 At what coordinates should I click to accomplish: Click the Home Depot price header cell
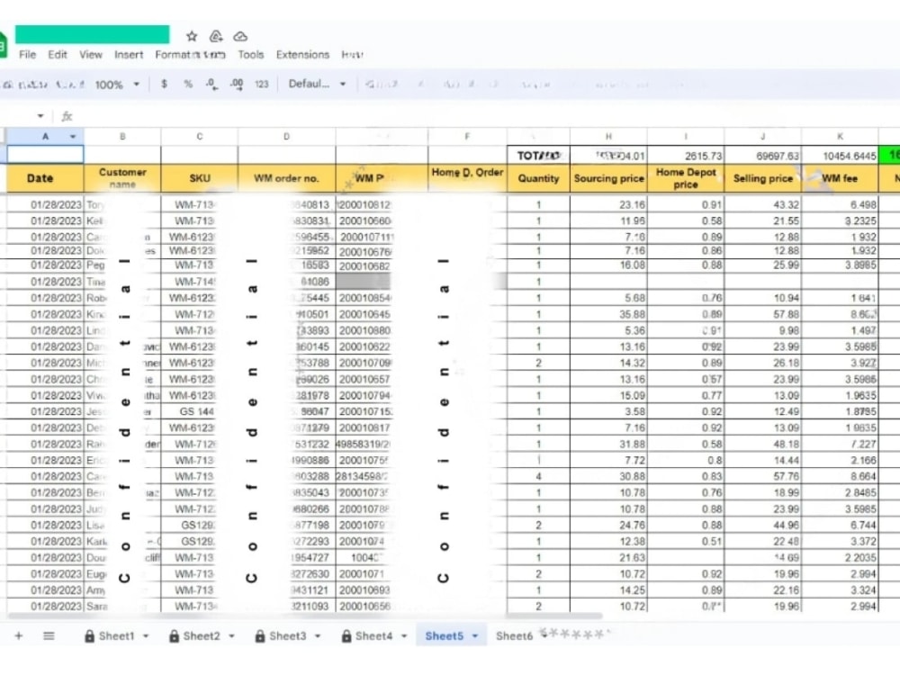click(x=686, y=178)
